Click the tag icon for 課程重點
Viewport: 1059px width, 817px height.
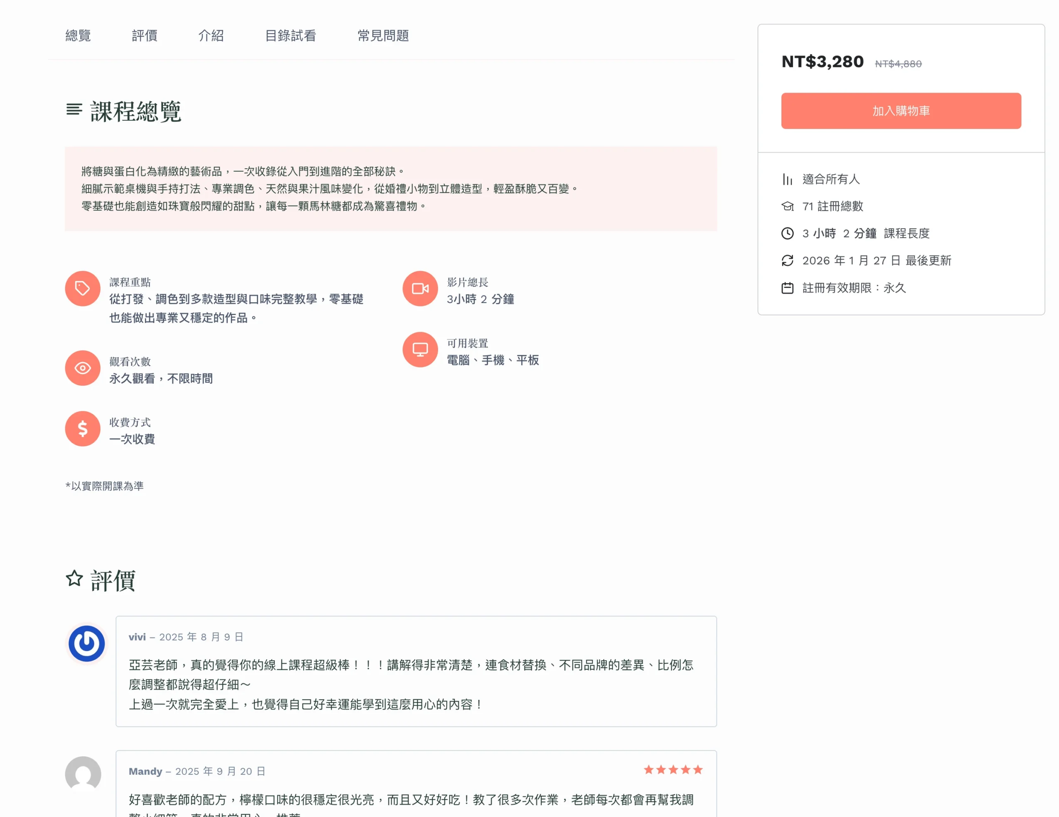82,288
